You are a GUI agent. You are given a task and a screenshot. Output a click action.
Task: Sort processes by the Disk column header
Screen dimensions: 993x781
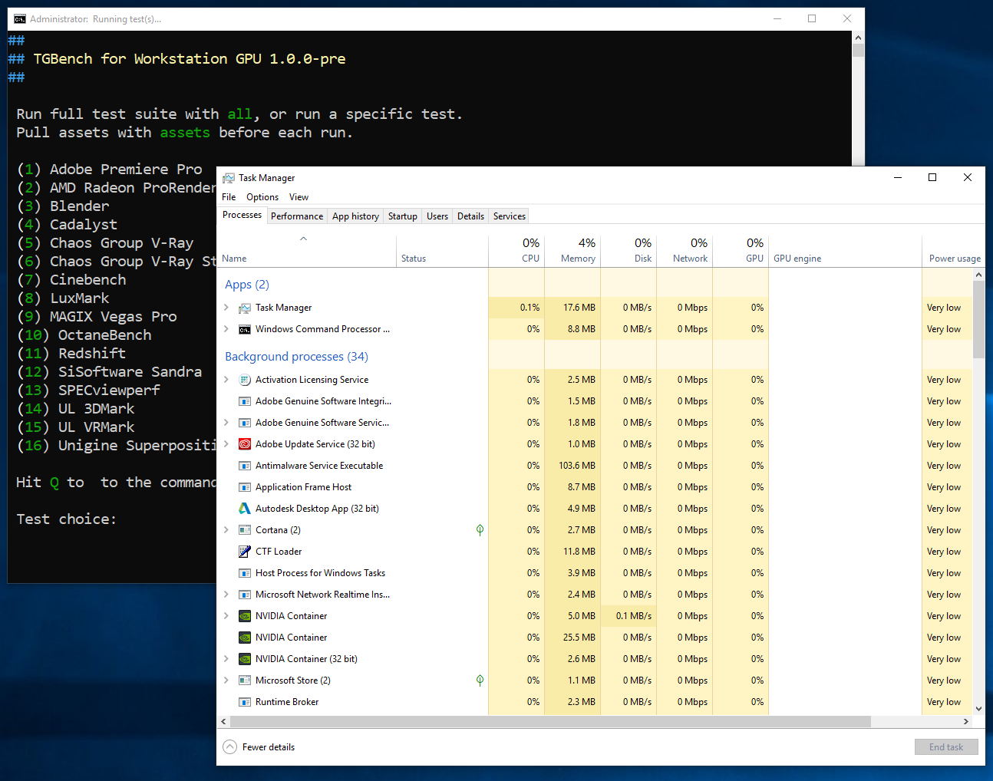[x=628, y=251]
